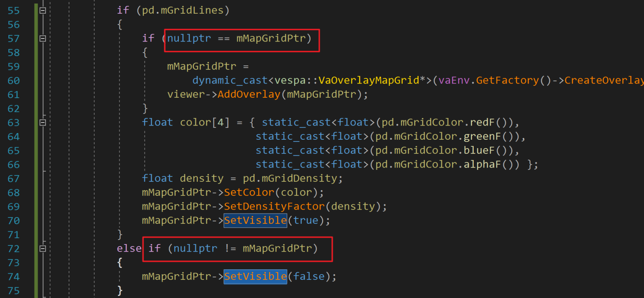Collapse the else-if block at line 72

(43, 249)
